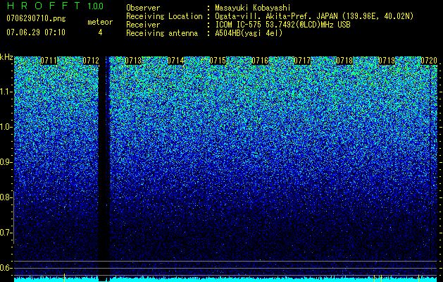Select the A504HB(yagi 4el) antenna text
The width and height of the screenshot is (443, 282).
[x=249, y=33]
